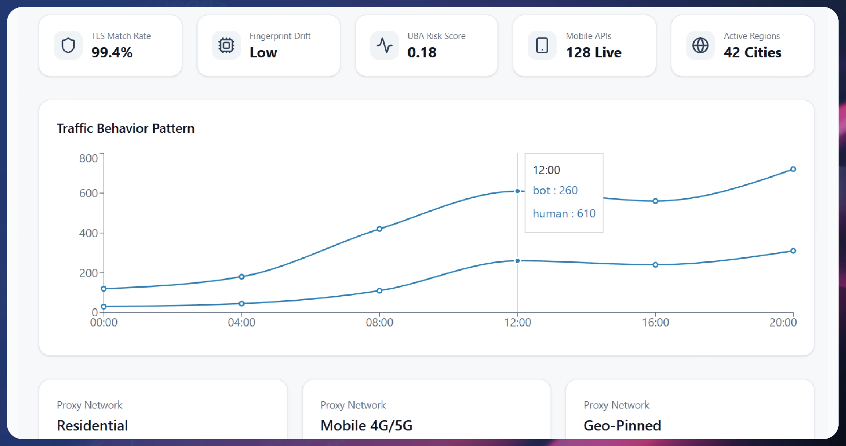Select the chip icon beside Fingerprint Drift
Viewport: 846px width, 446px height.
pyautogui.click(x=227, y=45)
